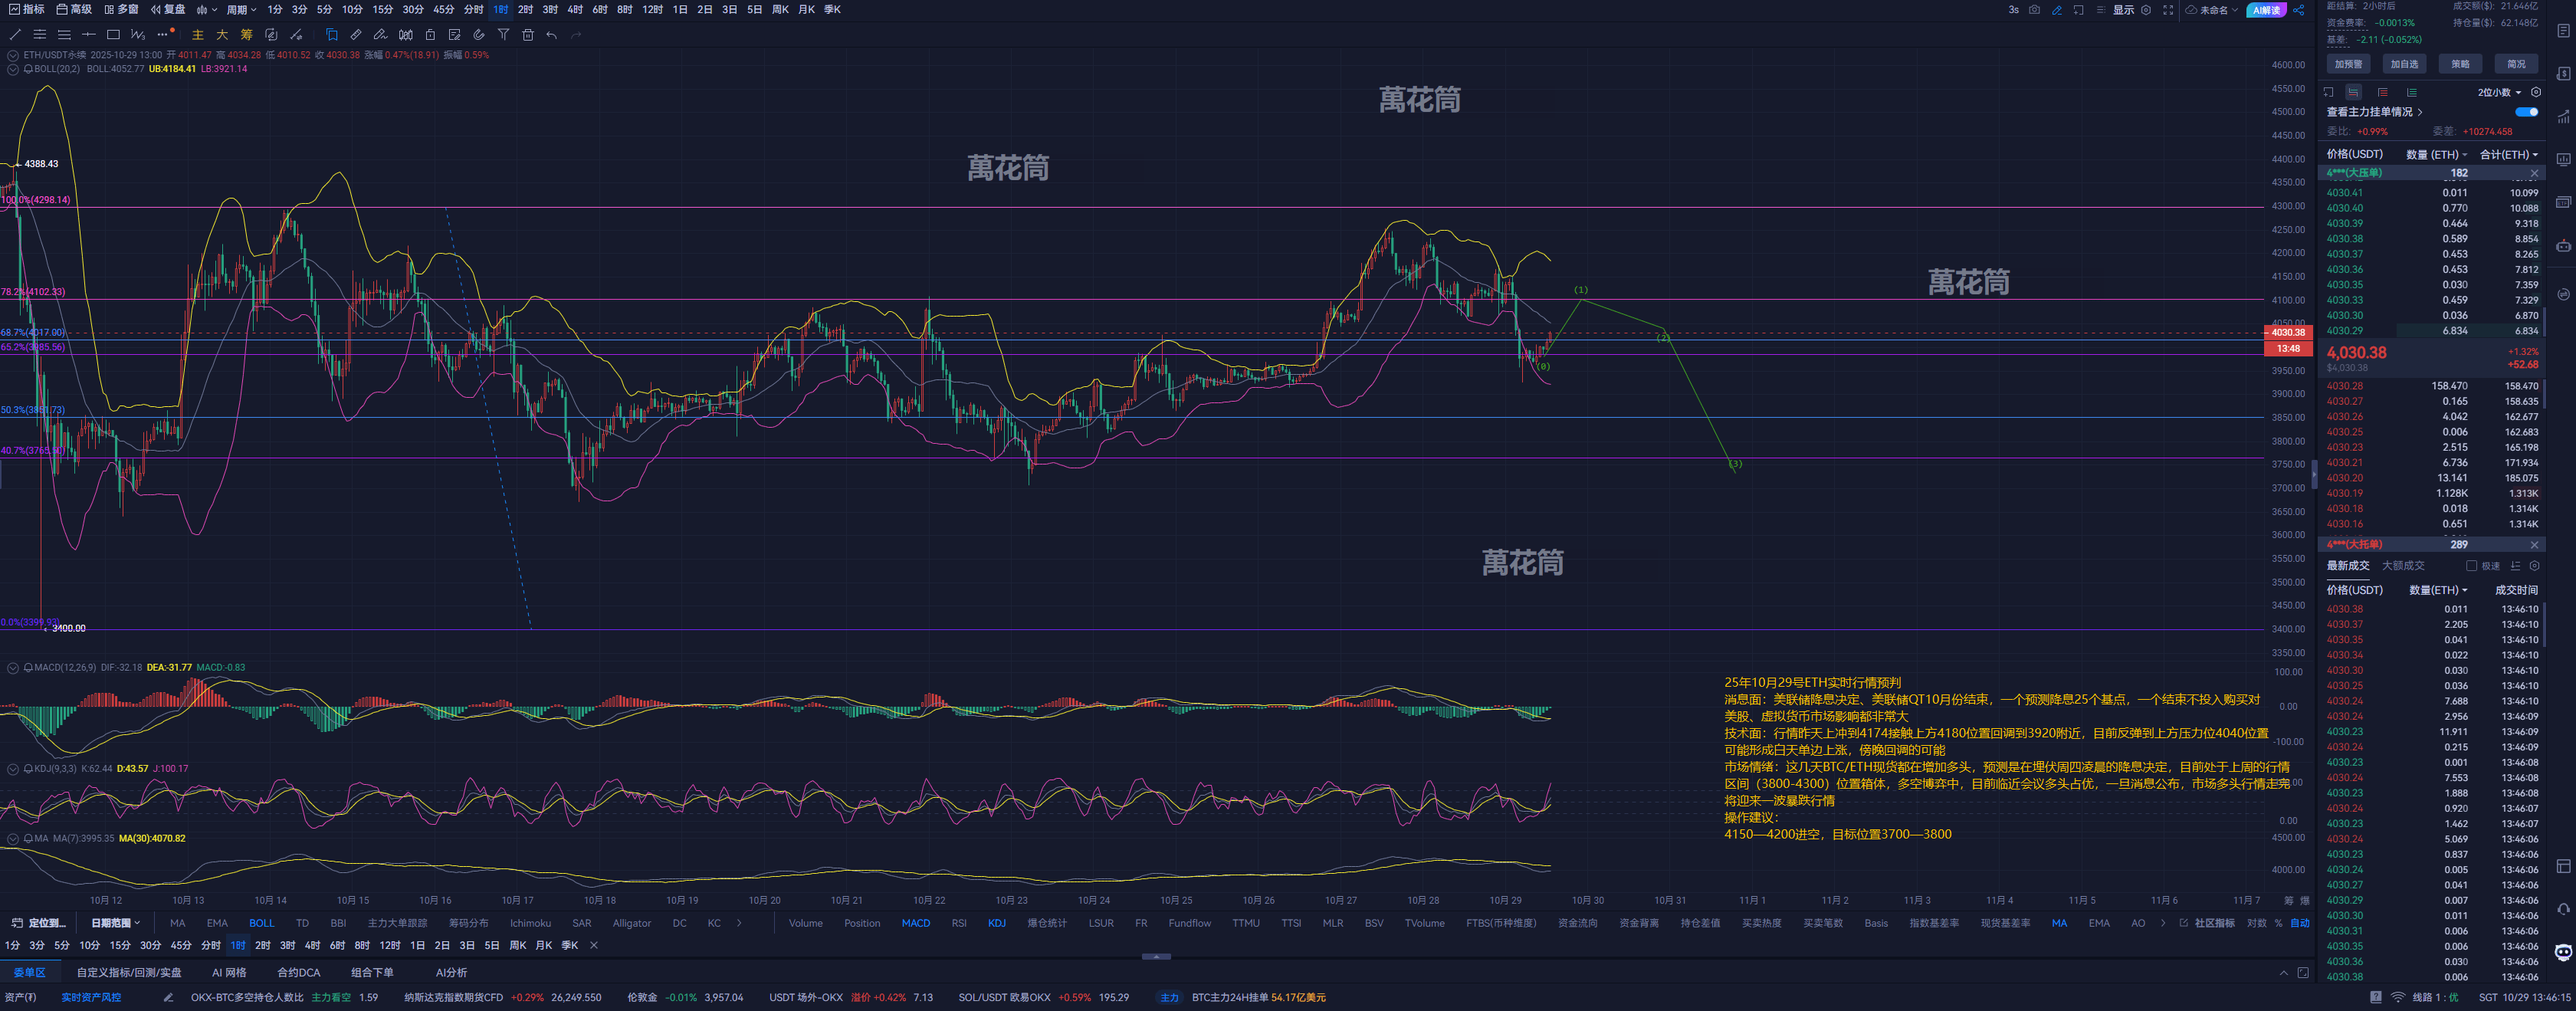Click the share icon next to AI解读

pos(2299,10)
